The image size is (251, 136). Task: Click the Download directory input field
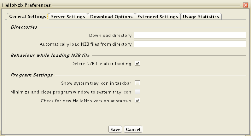[x=190, y=35]
